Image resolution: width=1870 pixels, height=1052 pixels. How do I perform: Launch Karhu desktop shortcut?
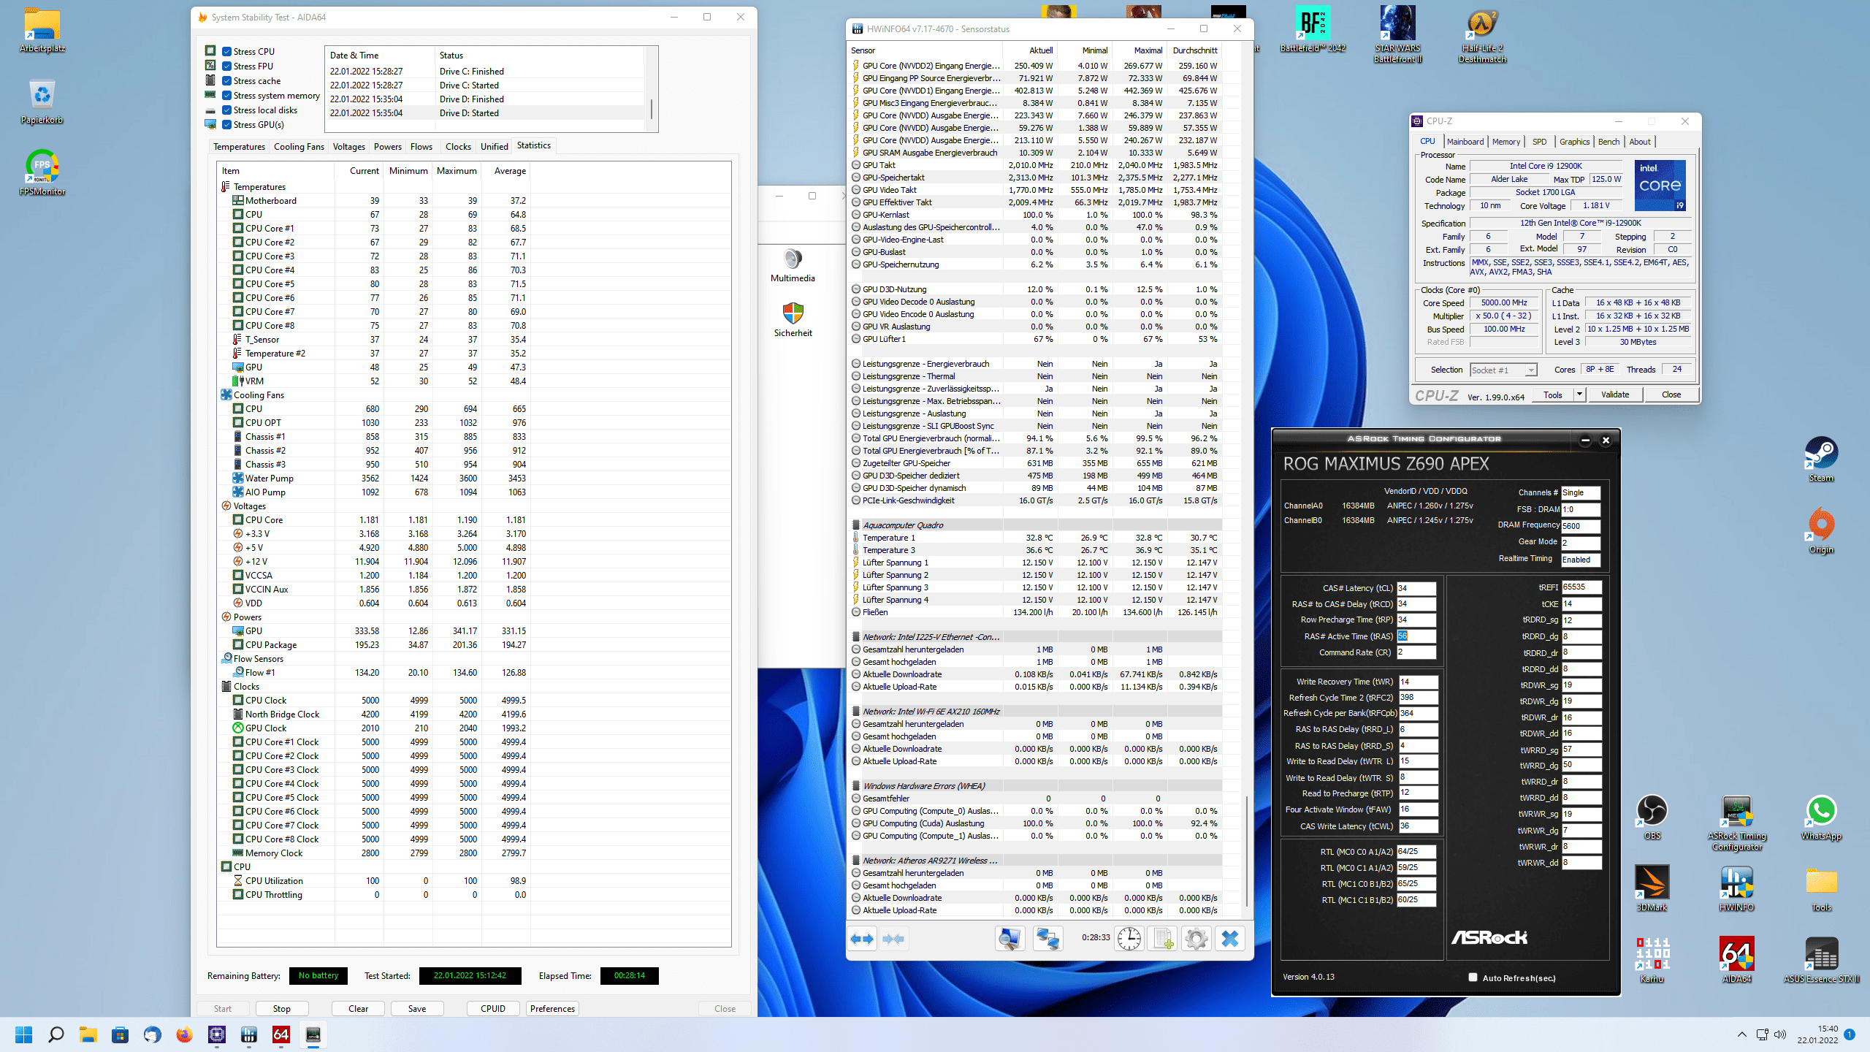pyautogui.click(x=1652, y=961)
